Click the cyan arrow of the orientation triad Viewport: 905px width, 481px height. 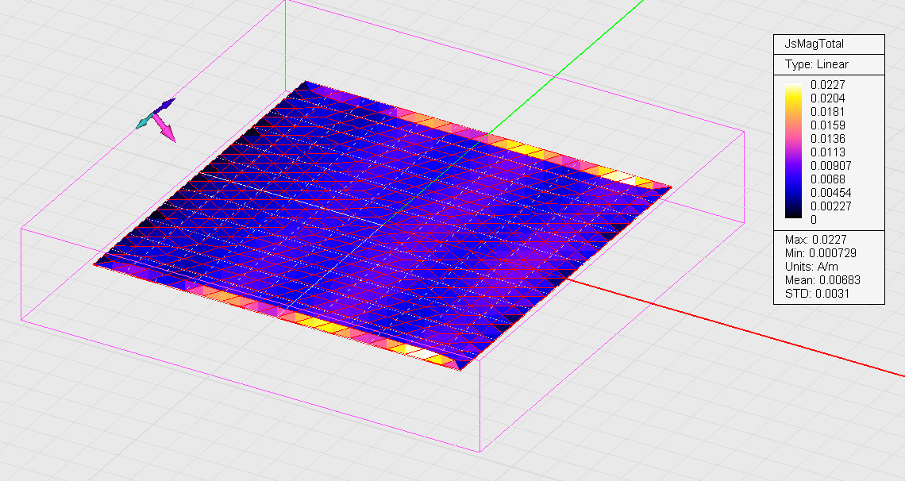click(x=144, y=121)
